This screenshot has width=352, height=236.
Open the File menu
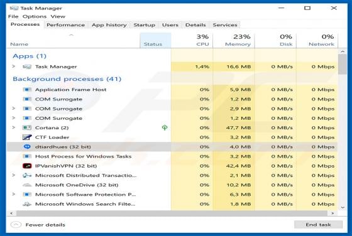(x=13, y=16)
